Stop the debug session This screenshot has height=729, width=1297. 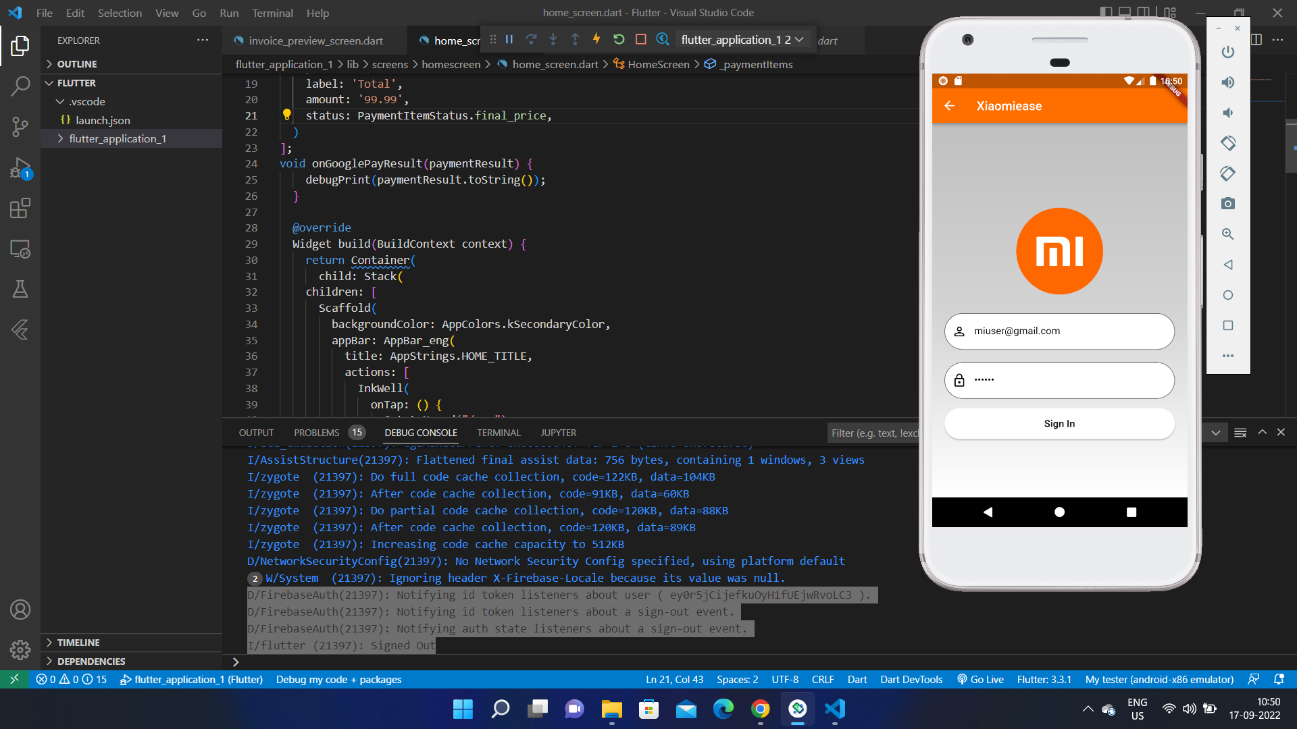(641, 40)
